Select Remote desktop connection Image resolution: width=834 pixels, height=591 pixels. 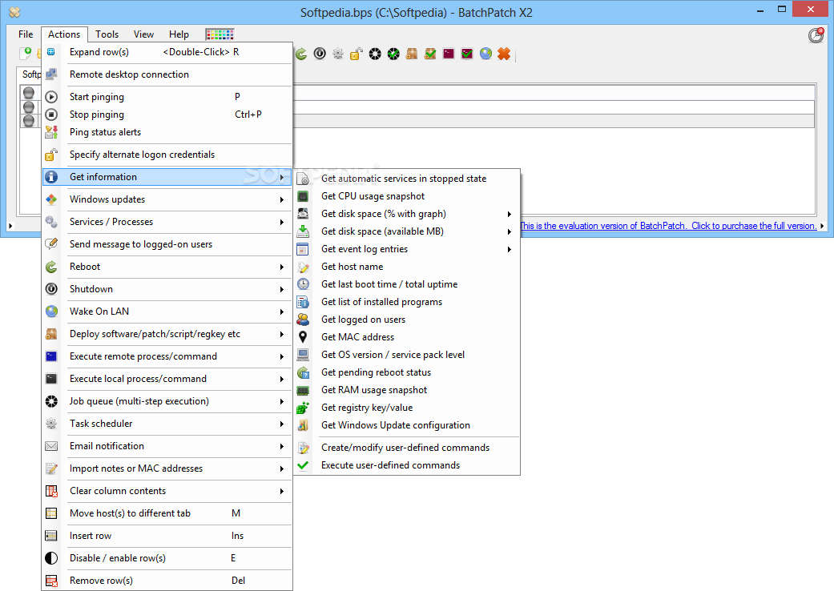(x=167, y=74)
